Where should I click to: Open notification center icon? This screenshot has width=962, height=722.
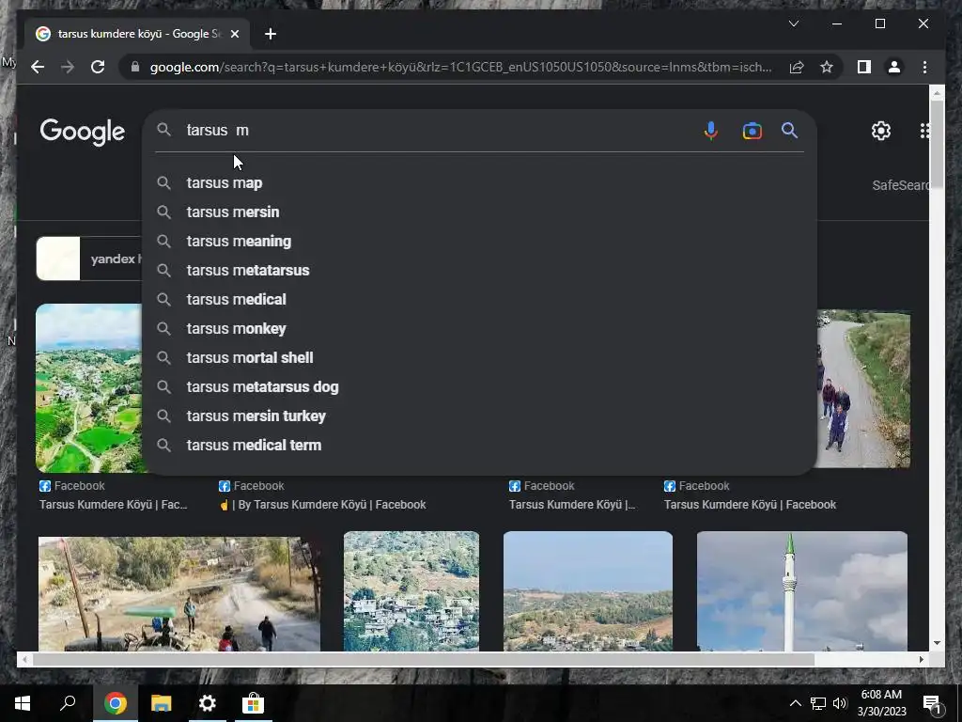point(933,703)
